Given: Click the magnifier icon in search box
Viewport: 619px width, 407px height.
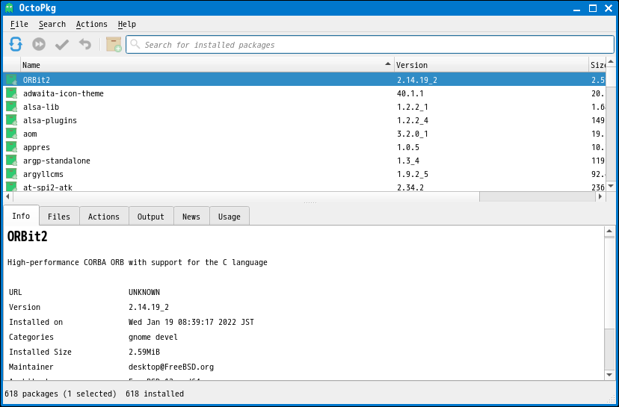Looking at the screenshot, I should pos(135,44).
